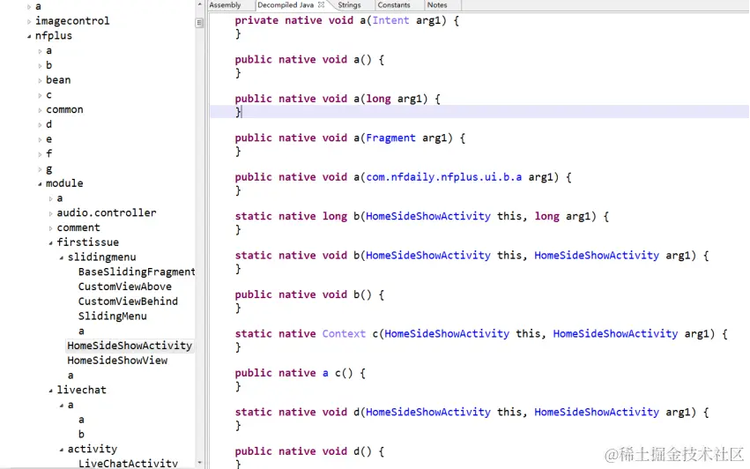Select the module package label

point(64,183)
